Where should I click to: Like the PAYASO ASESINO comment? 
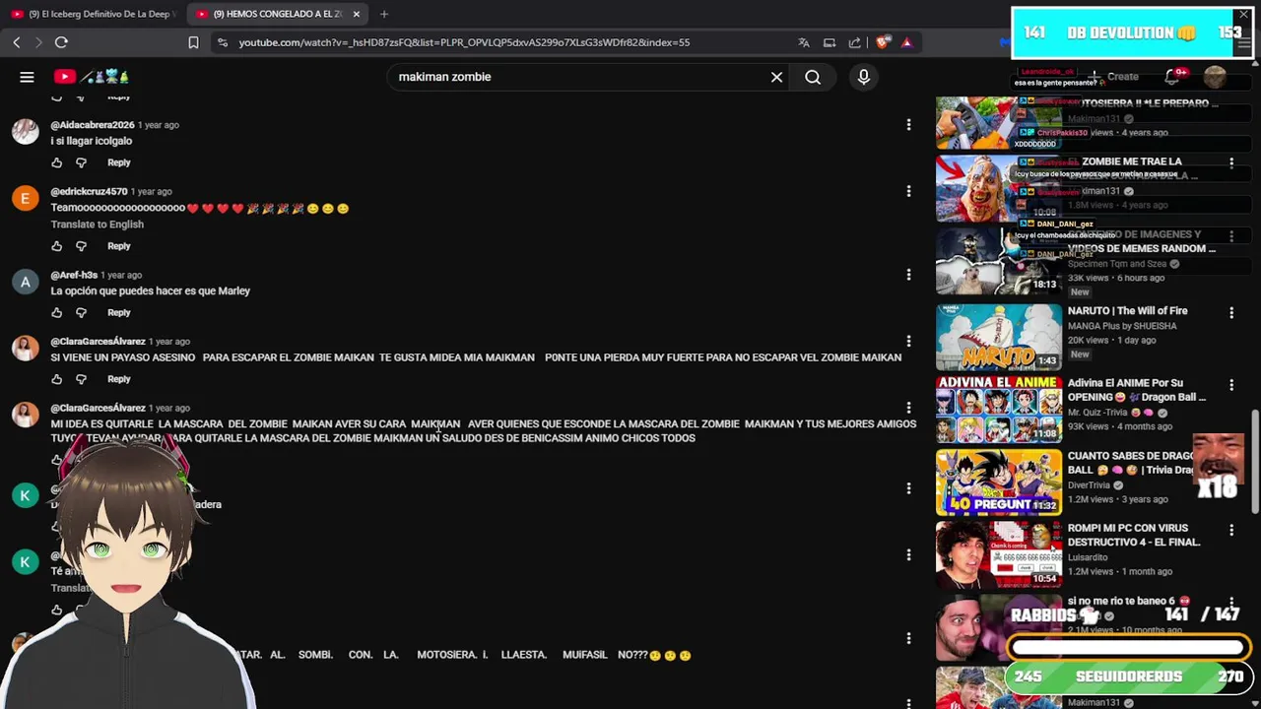(x=56, y=379)
